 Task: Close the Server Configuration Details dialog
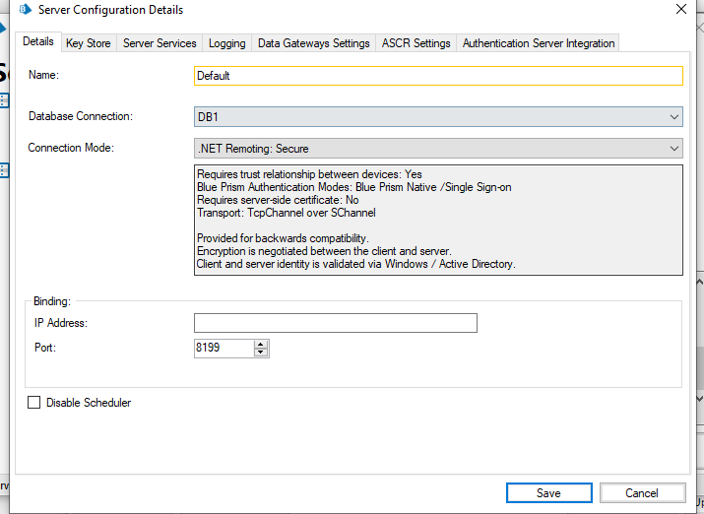(679, 9)
